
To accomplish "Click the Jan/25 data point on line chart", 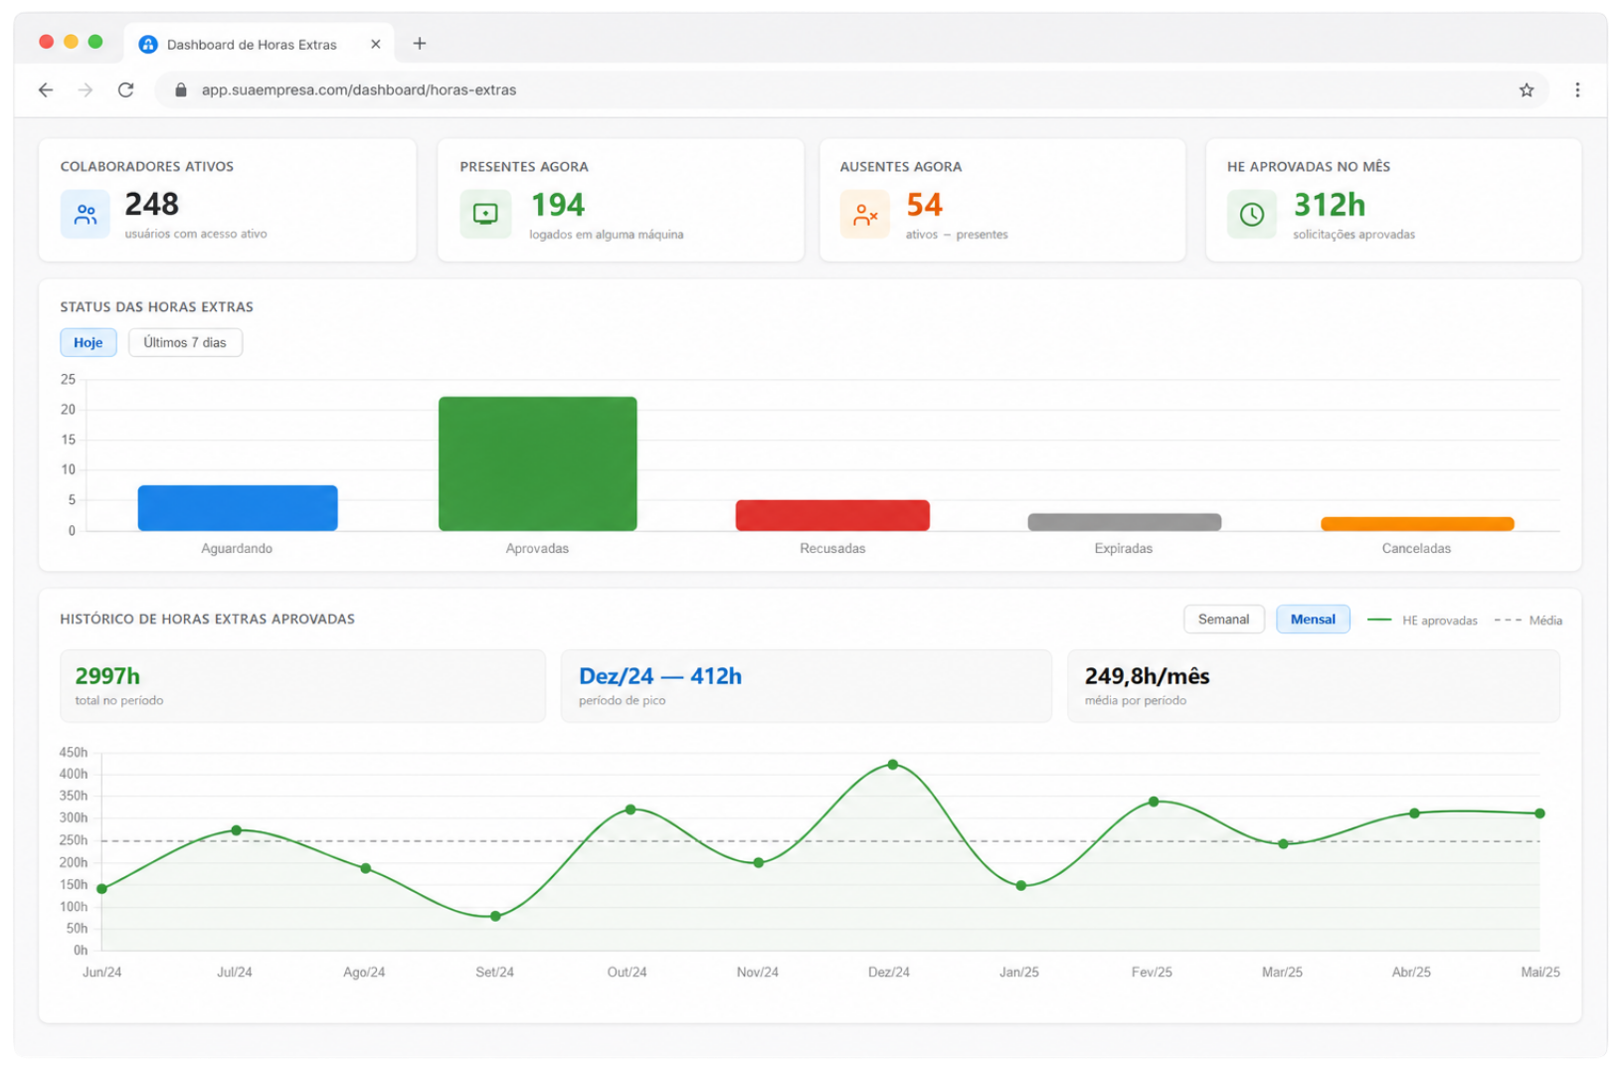I will [1021, 886].
